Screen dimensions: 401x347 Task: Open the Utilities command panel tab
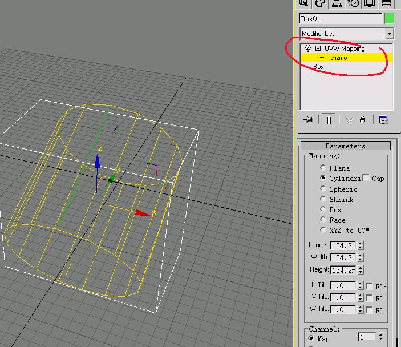(x=387, y=3)
